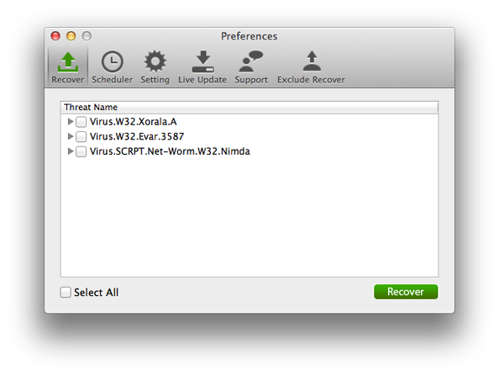Screen dimensions: 499x375
Task: Open the Scheduler clock icon
Action: (x=112, y=61)
